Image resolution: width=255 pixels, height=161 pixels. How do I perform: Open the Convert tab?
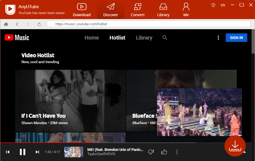(138, 10)
